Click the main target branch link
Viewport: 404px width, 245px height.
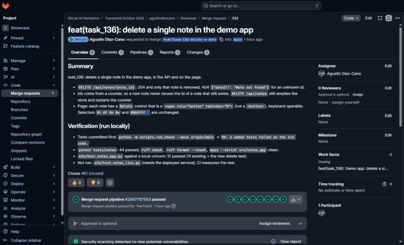pos(238,40)
